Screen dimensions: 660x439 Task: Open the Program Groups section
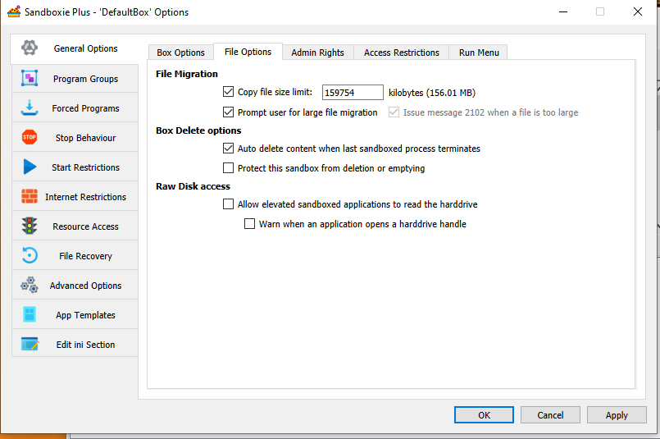tap(75, 79)
